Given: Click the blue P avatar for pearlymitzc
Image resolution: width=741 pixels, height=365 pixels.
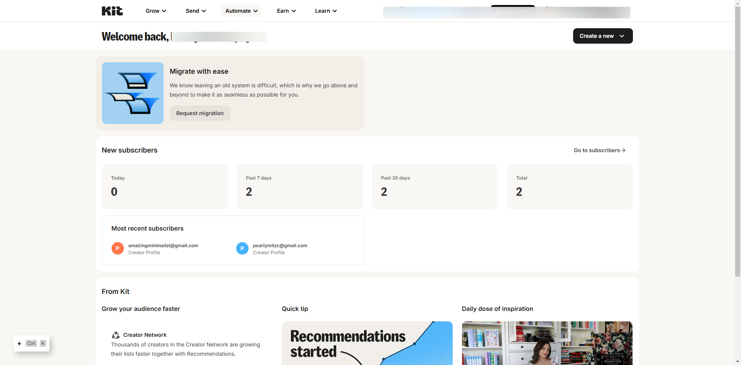Looking at the screenshot, I should click(242, 248).
